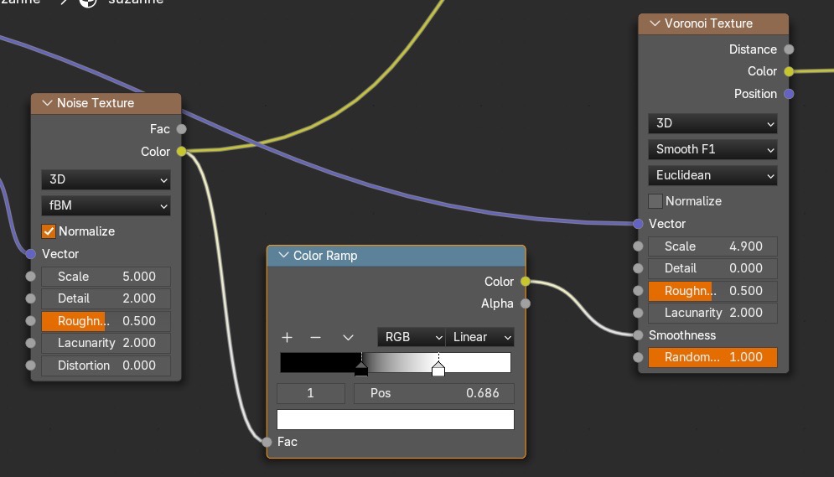Click Color Ramp Alpha output socket
Screen dimensions: 834x477
525,303
